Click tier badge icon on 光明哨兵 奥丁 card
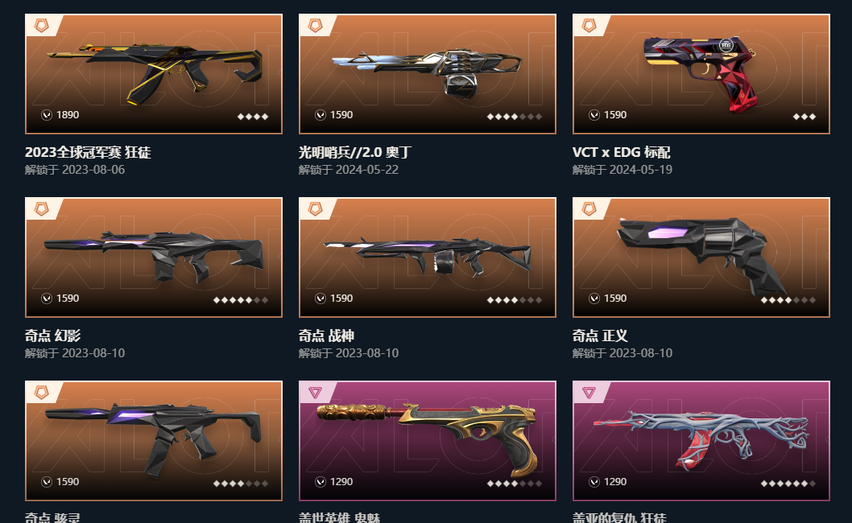The image size is (852, 523). (x=315, y=25)
